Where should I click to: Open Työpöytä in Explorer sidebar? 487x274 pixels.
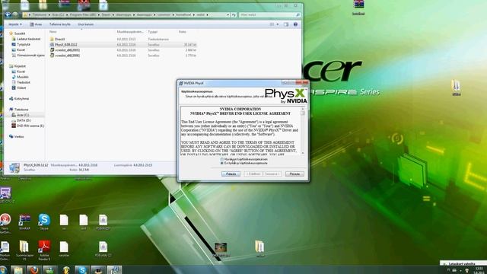[21, 44]
